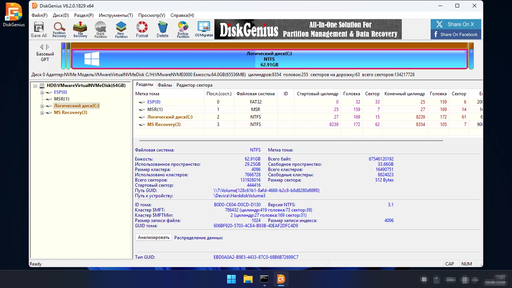Screen dimensions: 512x288
Task: Click the Delete partition icon
Action: point(162,30)
